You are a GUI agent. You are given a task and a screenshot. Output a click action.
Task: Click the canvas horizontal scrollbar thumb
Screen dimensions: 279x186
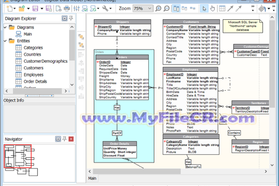coord(137,171)
